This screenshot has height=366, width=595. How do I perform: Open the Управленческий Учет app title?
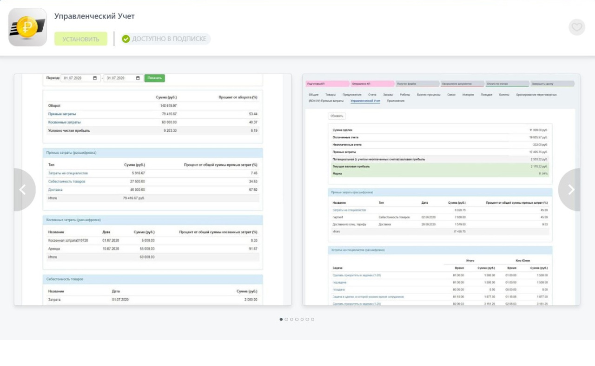(94, 16)
